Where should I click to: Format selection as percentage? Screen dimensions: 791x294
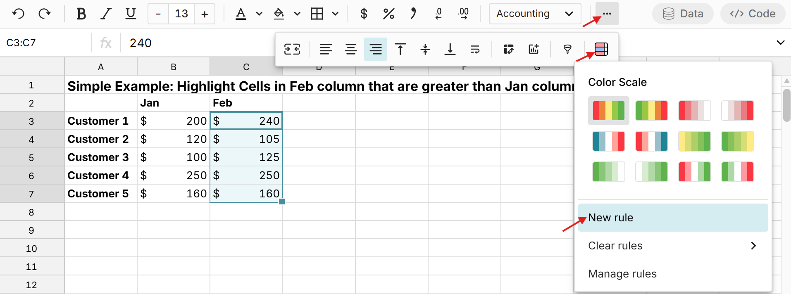click(388, 14)
